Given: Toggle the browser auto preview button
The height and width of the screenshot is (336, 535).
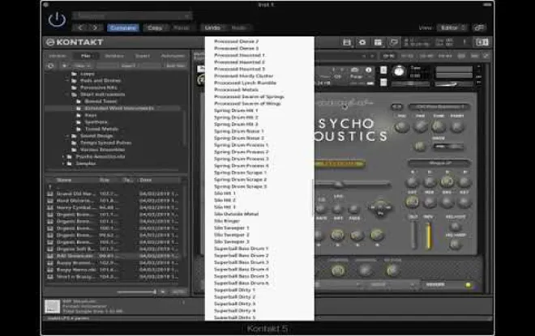Looking at the screenshot, I should 178,291.
